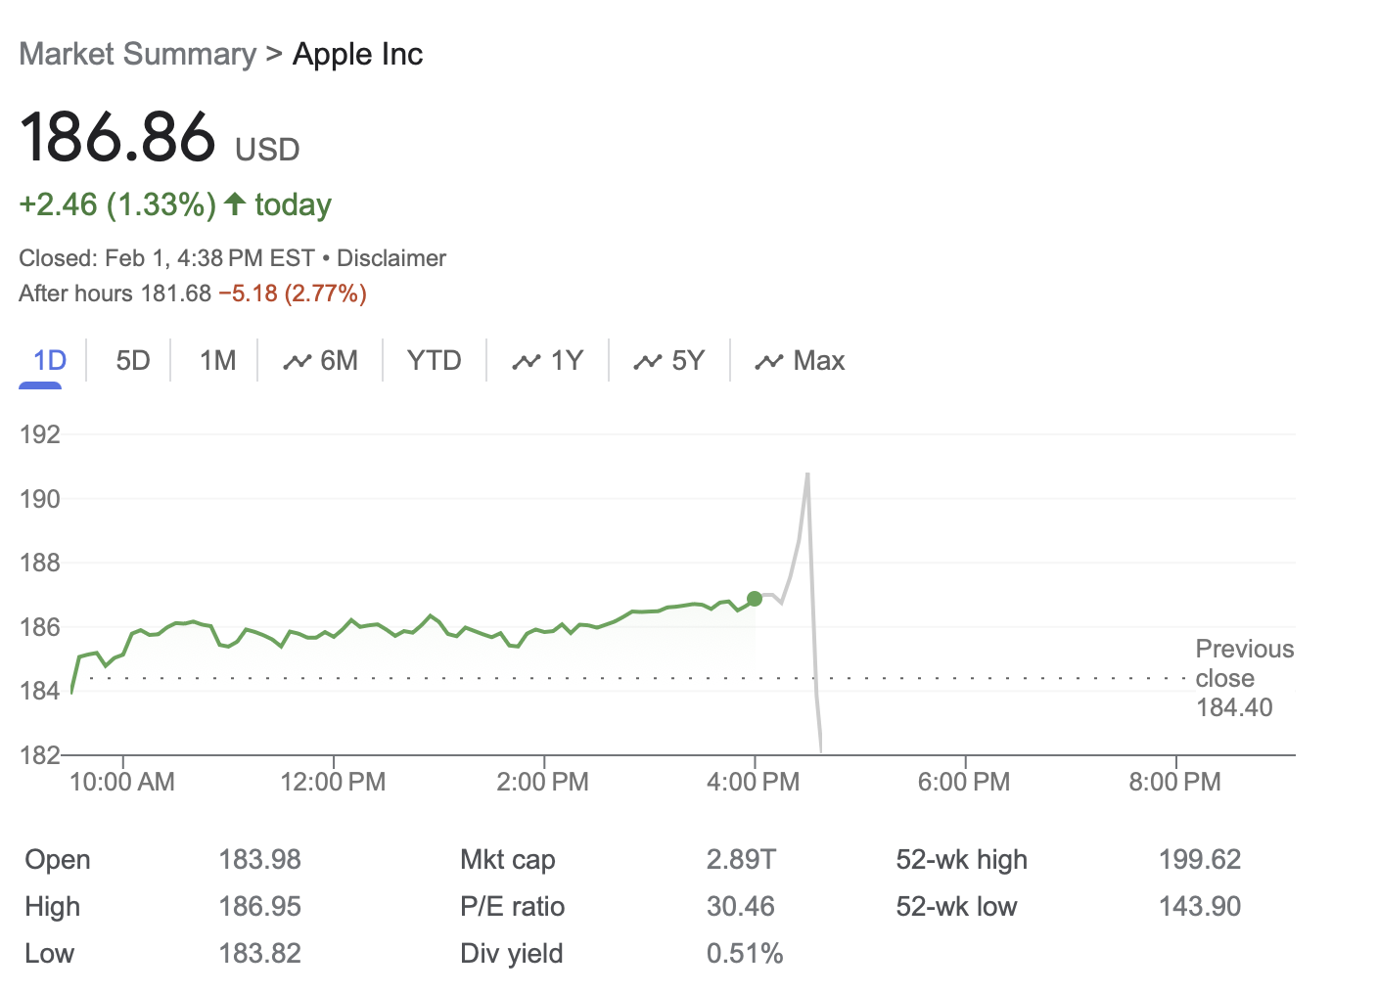Click the Closed: Feb 1, 4:38 PM EST text
The width and height of the screenshot is (1378, 994).
pos(166,258)
